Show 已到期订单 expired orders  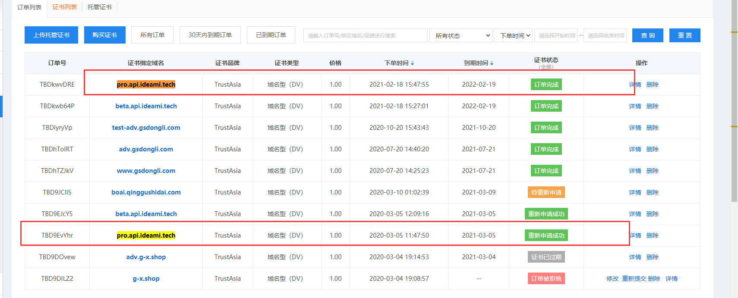coord(271,35)
